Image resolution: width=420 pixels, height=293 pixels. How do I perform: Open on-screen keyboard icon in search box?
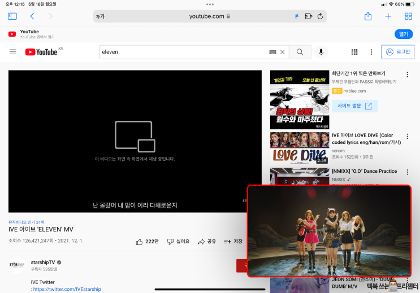click(272, 52)
